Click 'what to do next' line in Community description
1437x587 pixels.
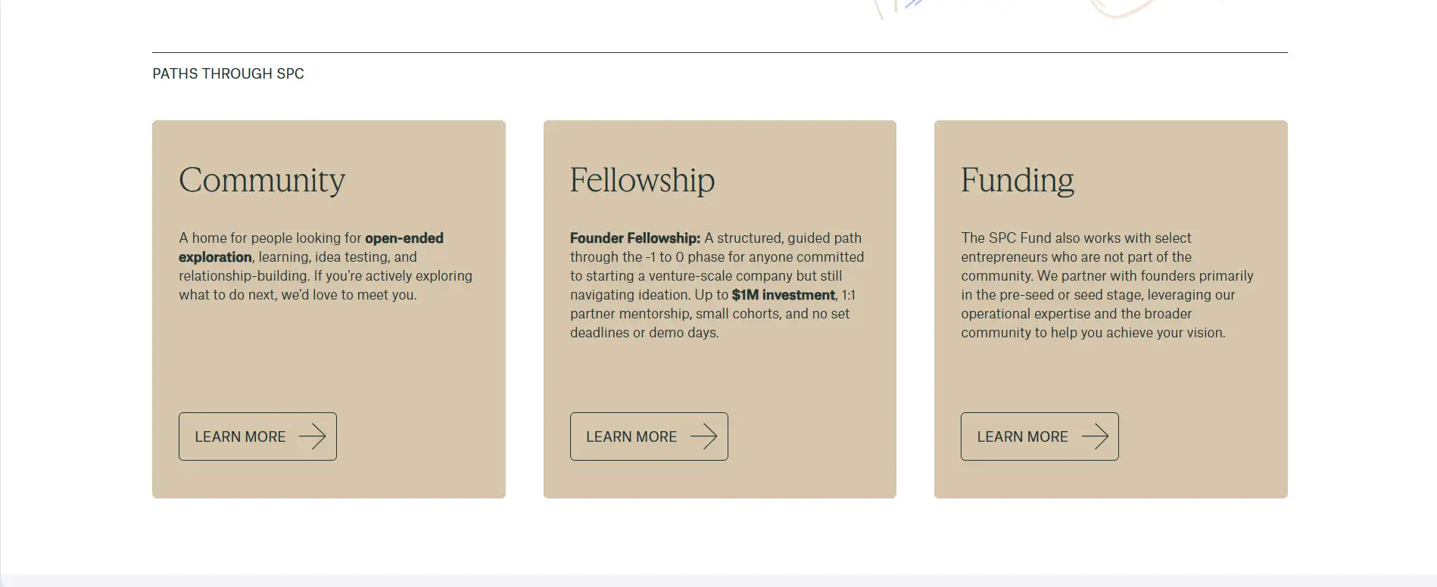click(298, 295)
